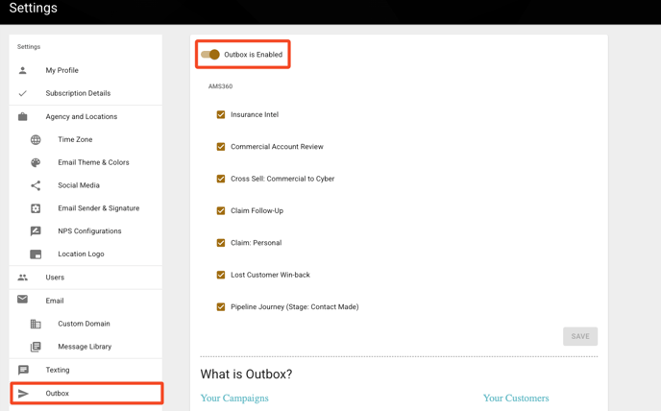Click the Texting chat bubble icon

coord(23,370)
